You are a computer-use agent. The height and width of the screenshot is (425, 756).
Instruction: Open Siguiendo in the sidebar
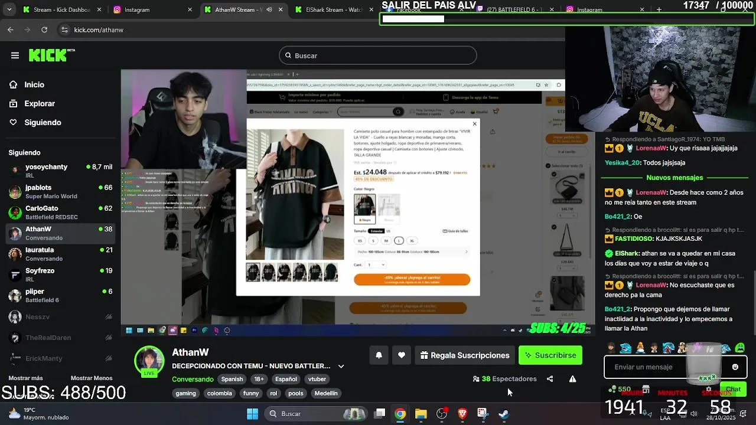[35, 122]
